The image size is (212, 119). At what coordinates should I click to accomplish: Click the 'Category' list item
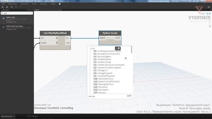tap(102, 70)
